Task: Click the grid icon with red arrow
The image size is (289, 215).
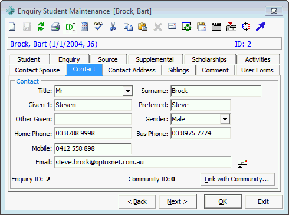Action: 231,27
